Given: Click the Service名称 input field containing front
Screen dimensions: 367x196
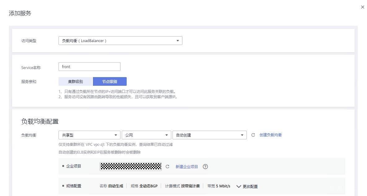Looking at the screenshot, I should pos(90,67).
